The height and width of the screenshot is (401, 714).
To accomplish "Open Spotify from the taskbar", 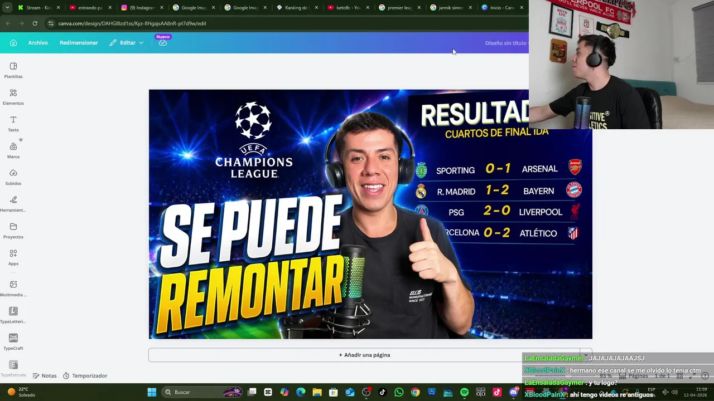I will 464,392.
